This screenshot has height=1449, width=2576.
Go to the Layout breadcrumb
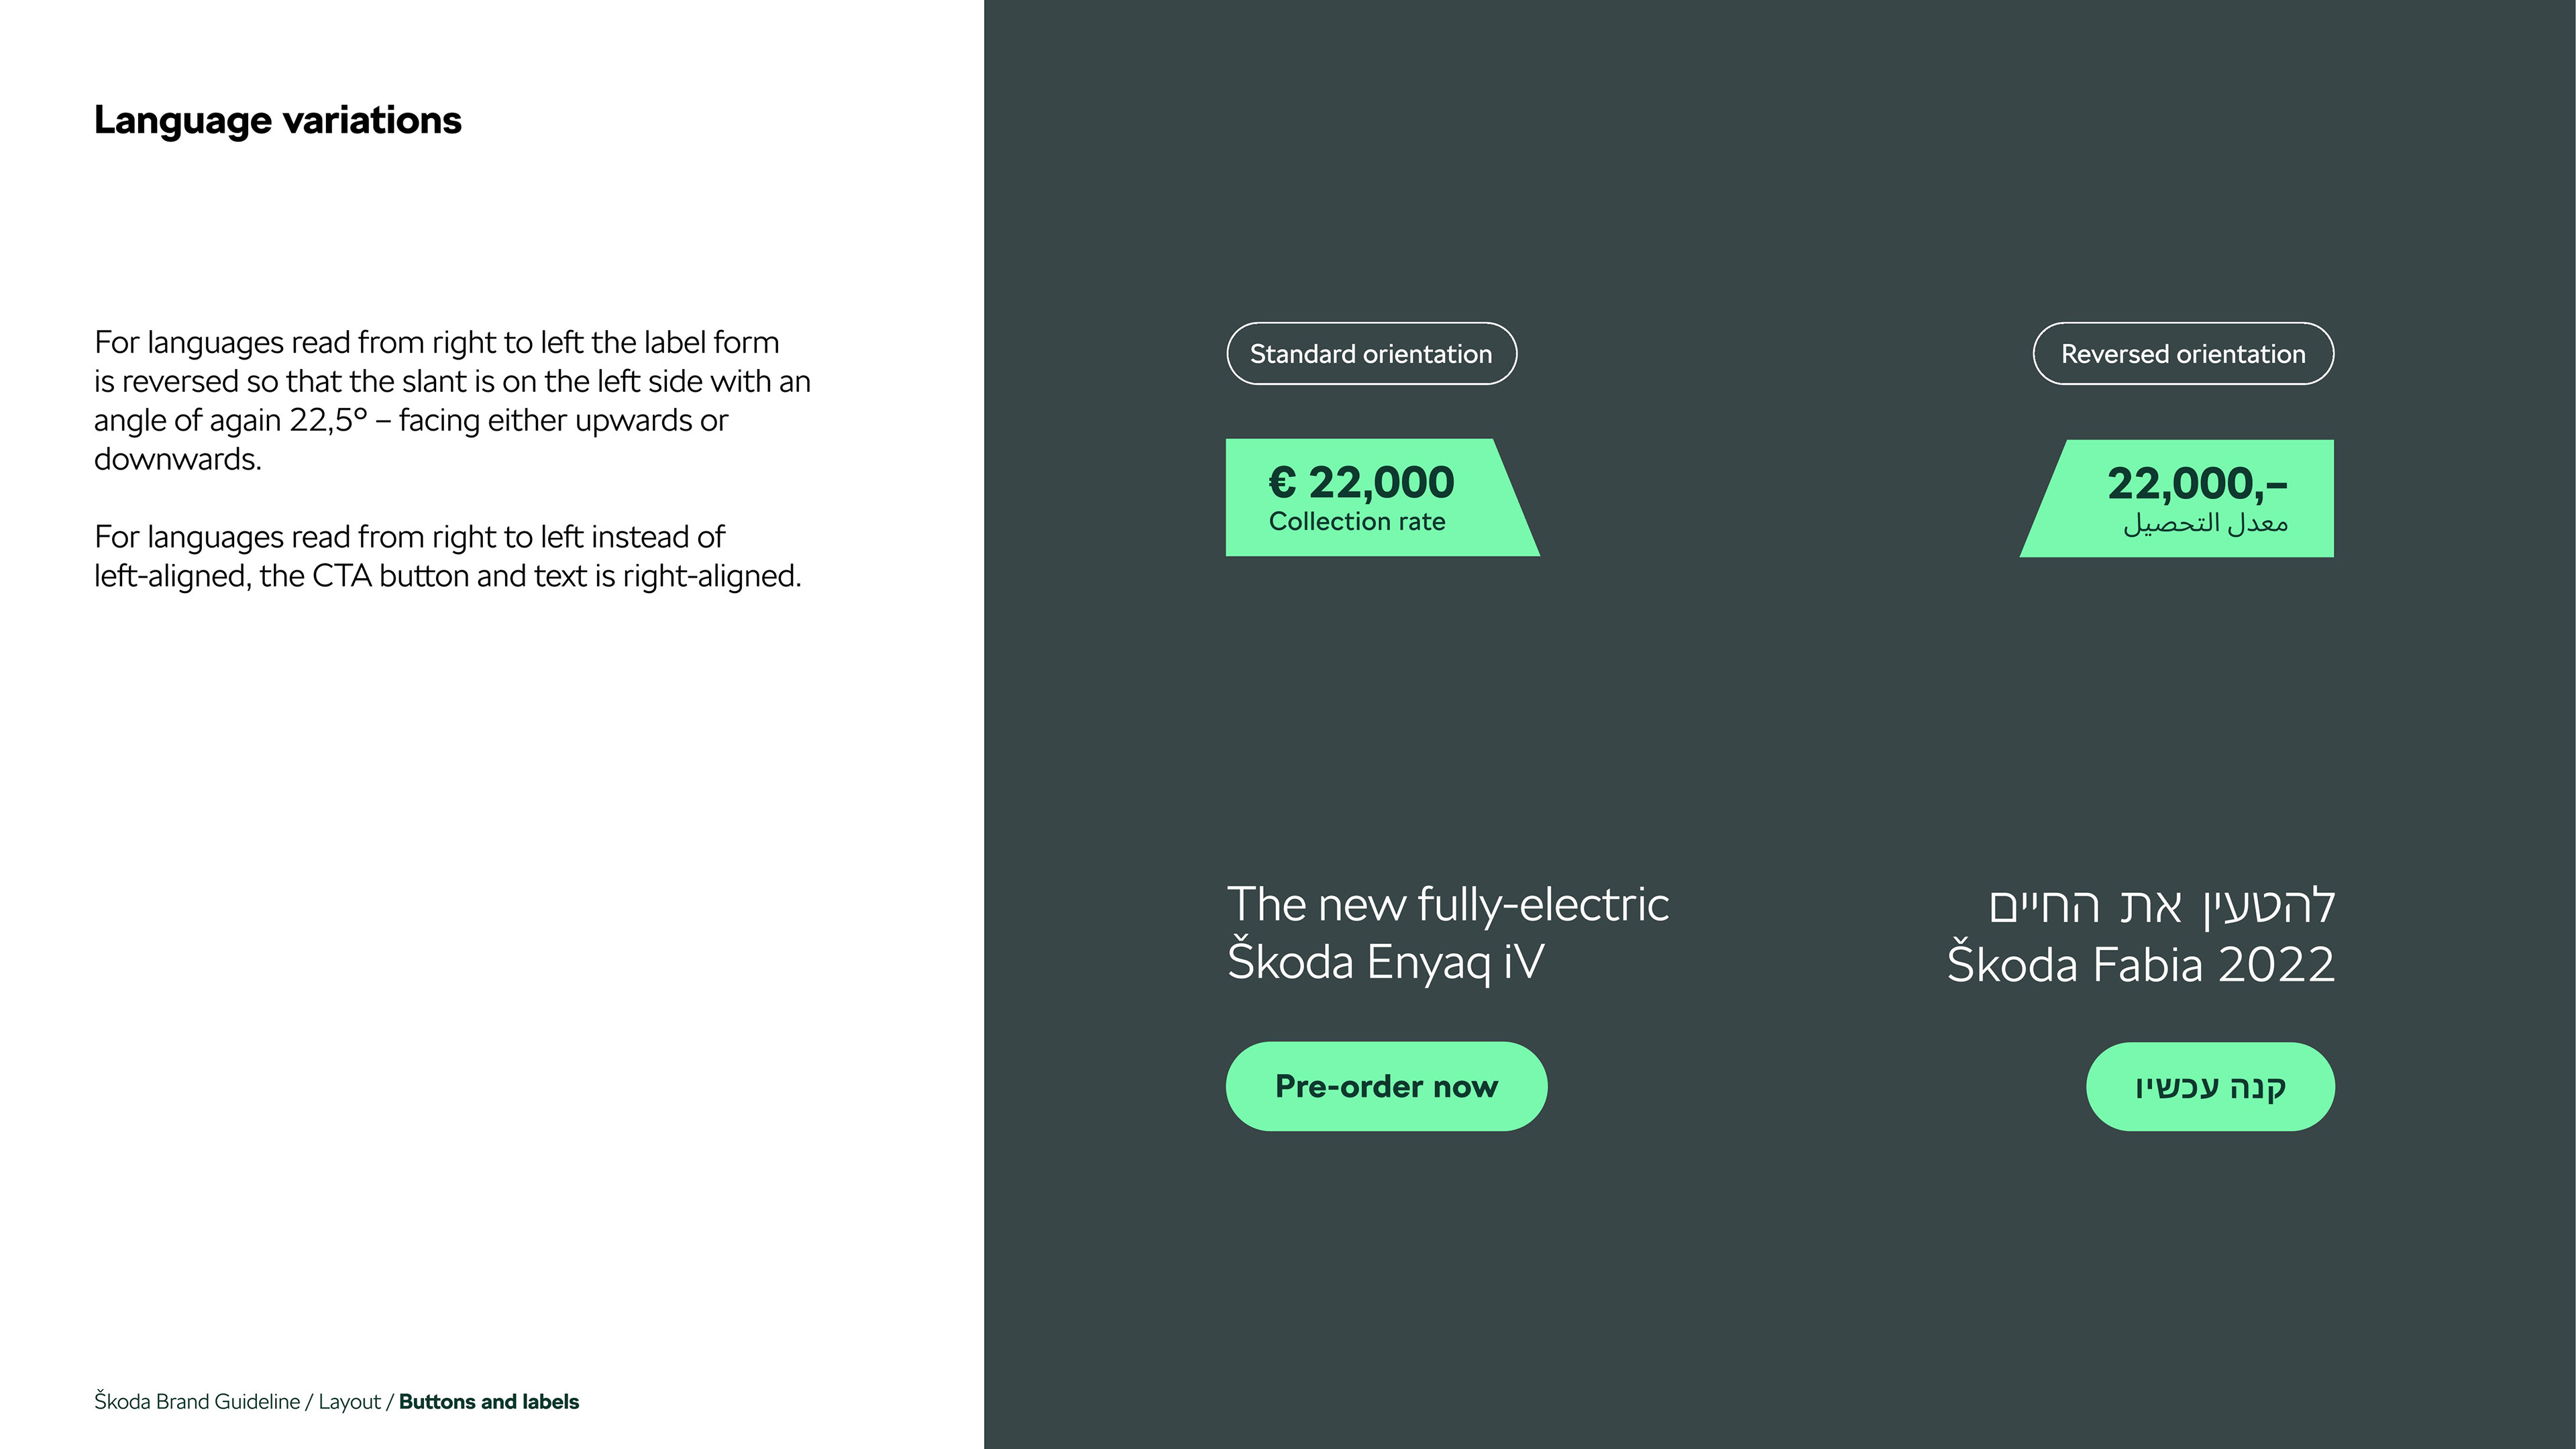[x=349, y=1402]
